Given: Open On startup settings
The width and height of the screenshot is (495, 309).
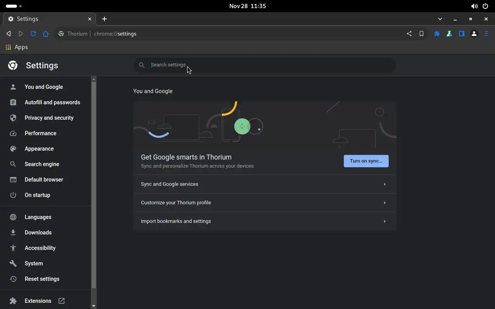Looking at the screenshot, I should (46, 195).
